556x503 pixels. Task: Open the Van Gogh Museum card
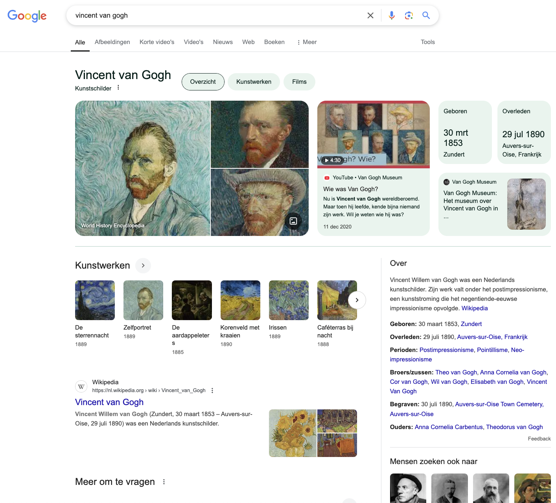[x=495, y=204]
